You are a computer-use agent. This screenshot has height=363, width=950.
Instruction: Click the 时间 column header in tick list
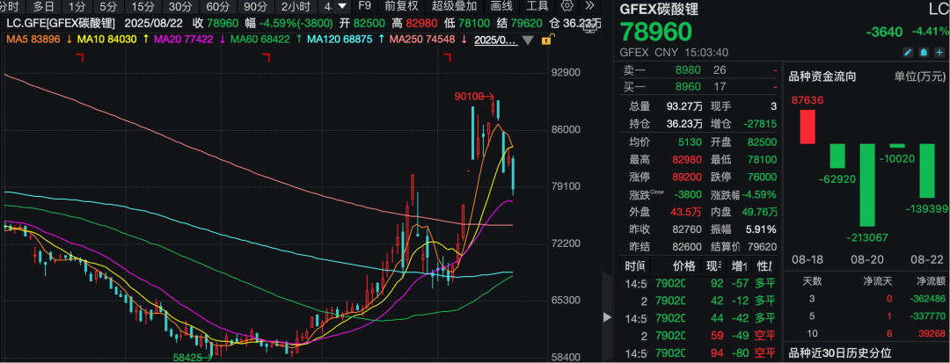(x=635, y=265)
